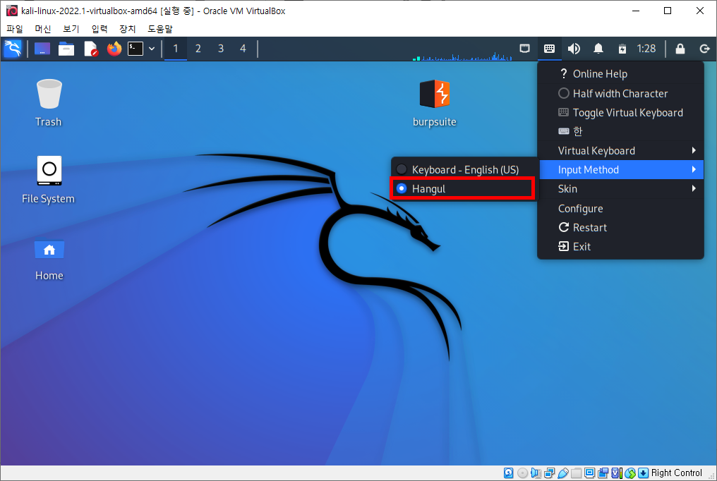The height and width of the screenshot is (481, 717).
Task: Open the volume speaker tray icon
Action: 574,49
